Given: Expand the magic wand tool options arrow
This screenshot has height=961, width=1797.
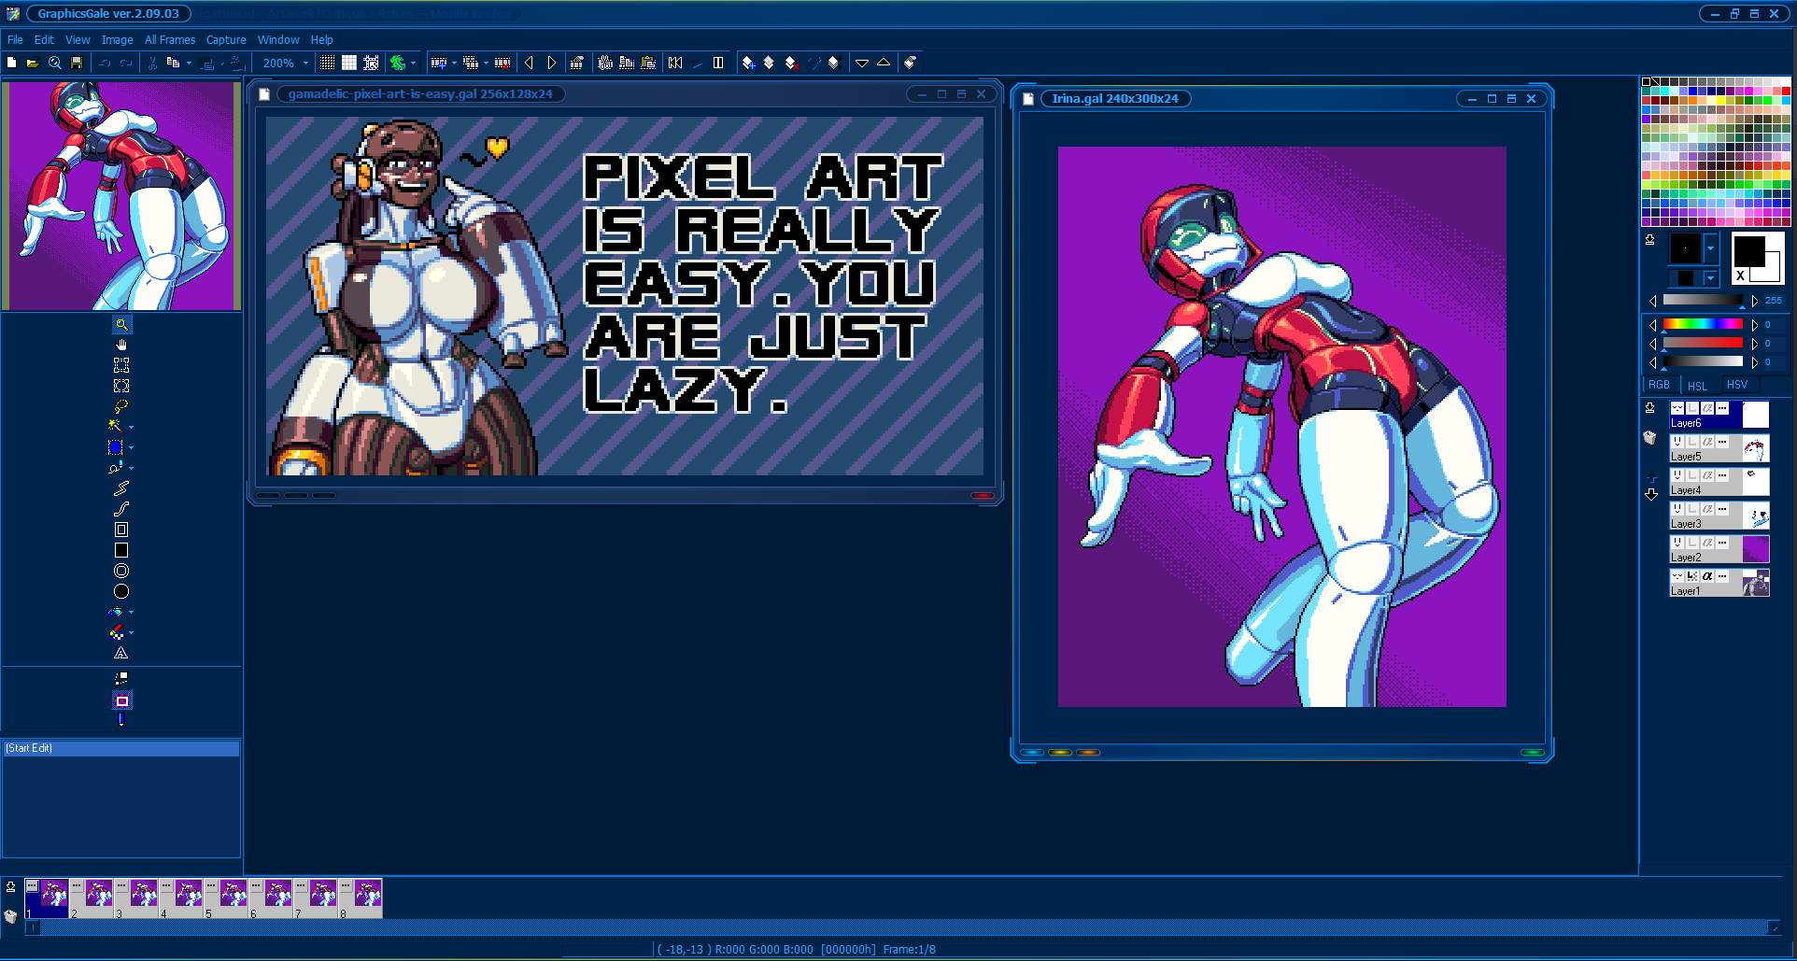Looking at the screenshot, I should coord(131,427).
